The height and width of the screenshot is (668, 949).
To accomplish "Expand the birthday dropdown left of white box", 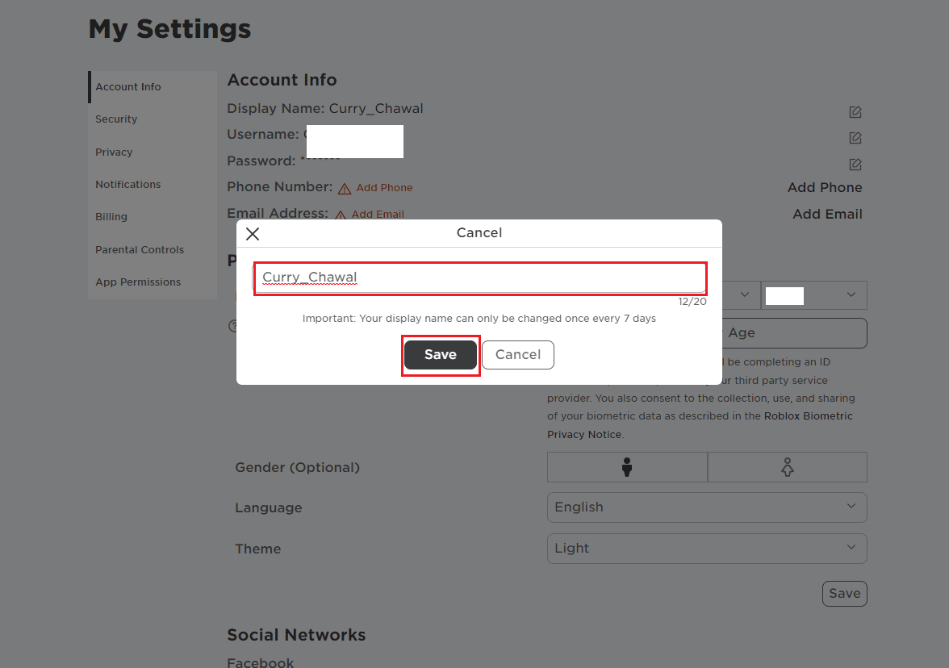I will click(741, 295).
